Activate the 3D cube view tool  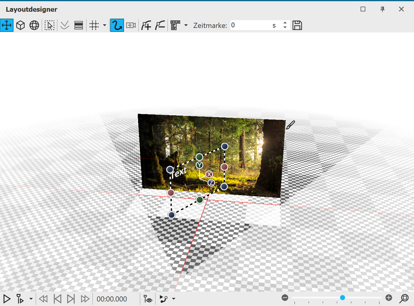20,25
